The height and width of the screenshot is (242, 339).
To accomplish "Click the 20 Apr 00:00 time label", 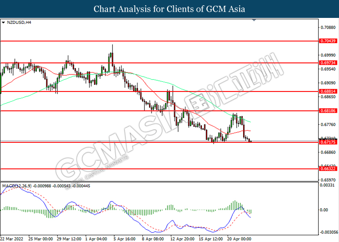I will point(239,239).
